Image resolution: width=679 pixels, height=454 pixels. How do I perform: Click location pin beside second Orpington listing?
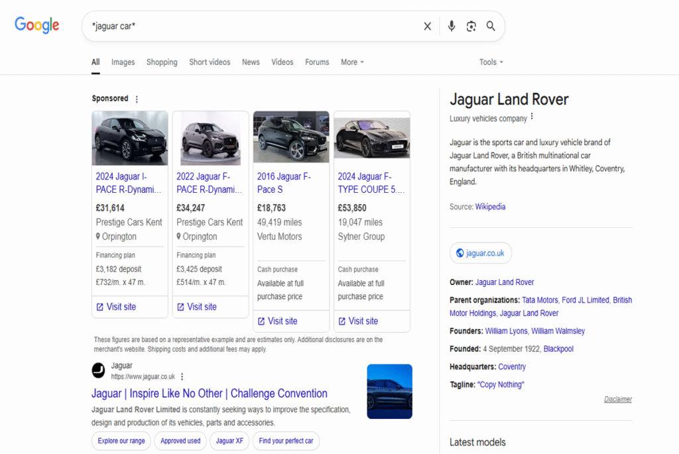point(178,237)
